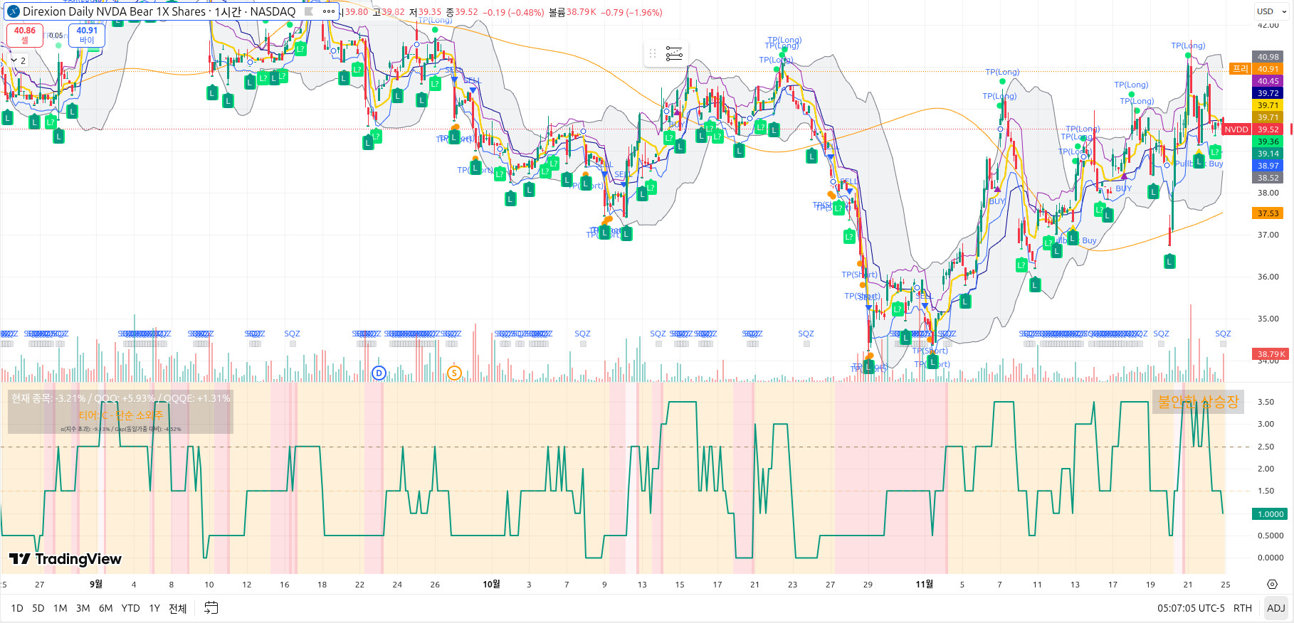Open the three-dot more menu in legend
The width and height of the screenshot is (1294, 623).
(x=328, y=11)
